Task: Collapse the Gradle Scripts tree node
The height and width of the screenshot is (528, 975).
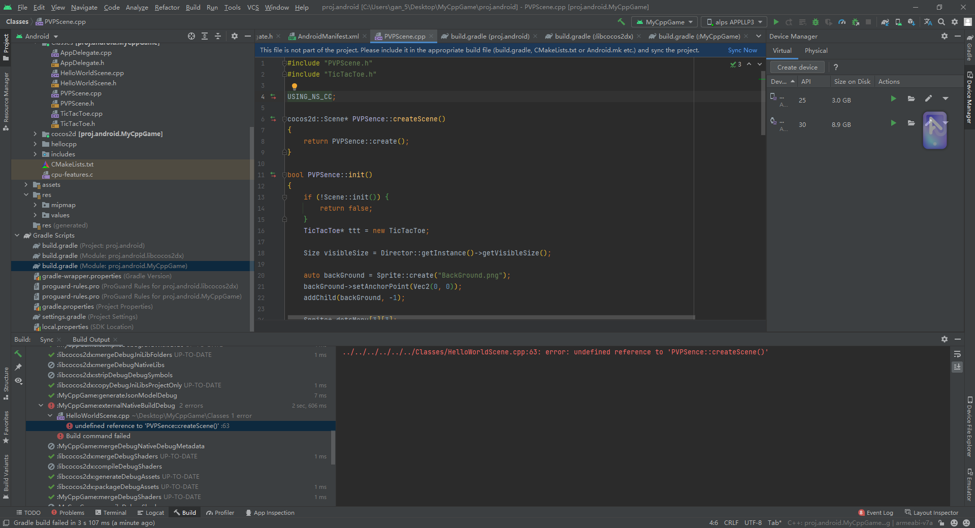Action: [17, 236]
